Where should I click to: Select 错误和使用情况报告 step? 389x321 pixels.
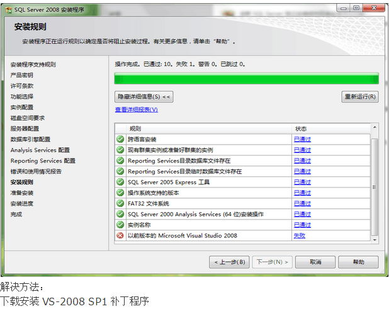[x=36, y=171]
